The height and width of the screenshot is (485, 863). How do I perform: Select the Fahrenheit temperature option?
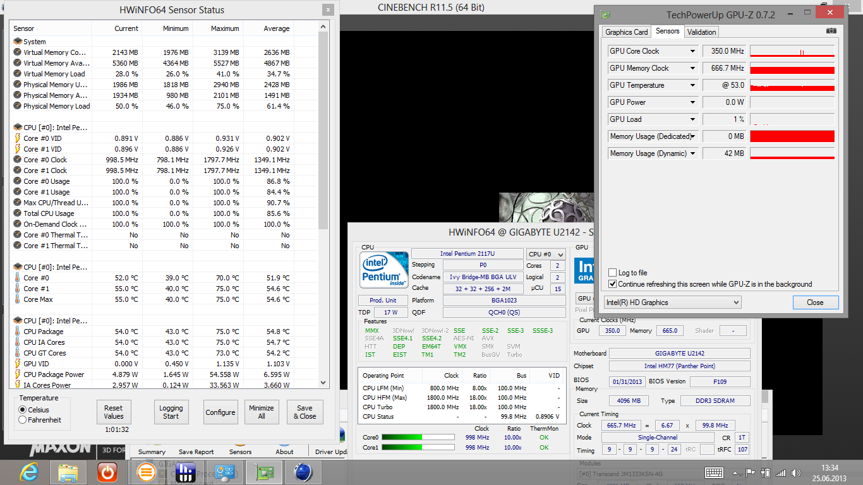23,420
